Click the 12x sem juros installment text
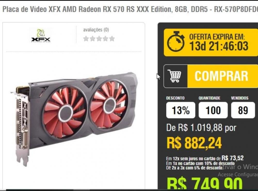The height and width of the screenshot is (191, 258). (x=205, y=158)
